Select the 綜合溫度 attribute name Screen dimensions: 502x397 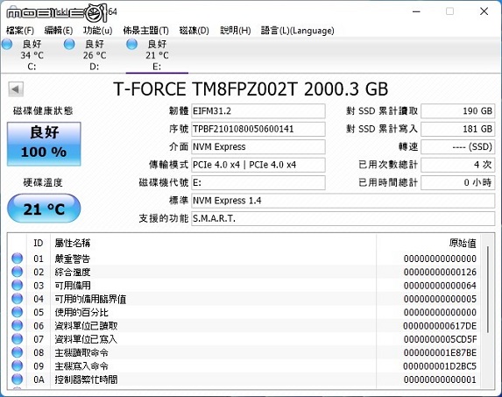click(73, 272)
